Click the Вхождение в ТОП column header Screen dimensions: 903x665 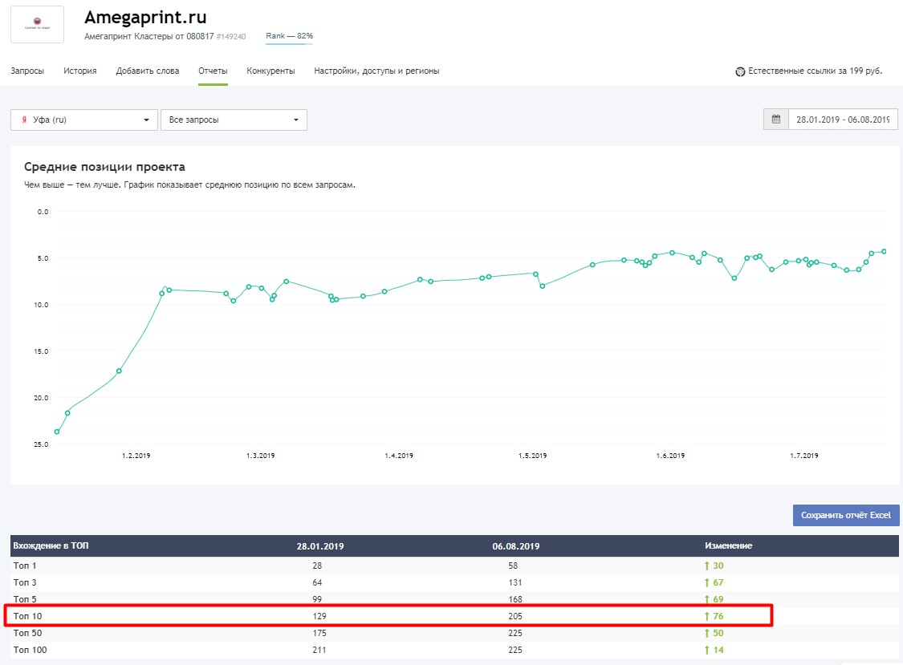(51, 545)
